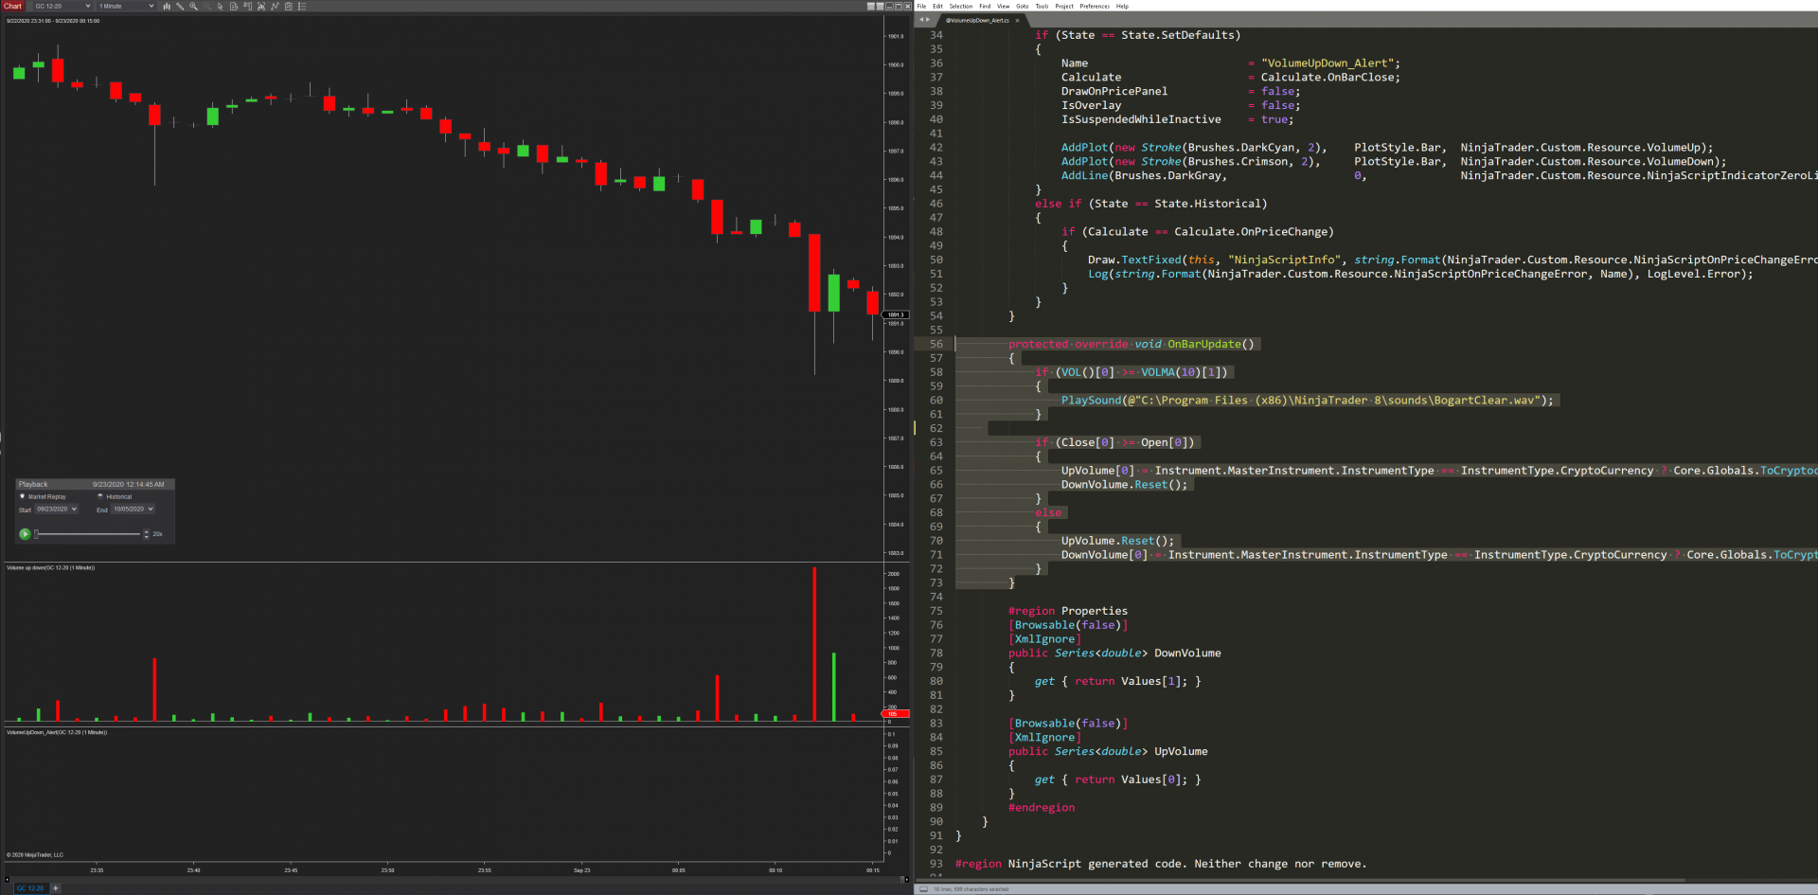This screenshot has width=1818, height=895.
Task: Open the GC 12-20 instrument dropdown
Action: click(x=62, y=7)
